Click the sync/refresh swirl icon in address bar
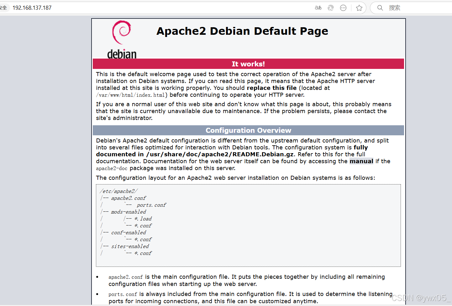 (x=331, y=8)
